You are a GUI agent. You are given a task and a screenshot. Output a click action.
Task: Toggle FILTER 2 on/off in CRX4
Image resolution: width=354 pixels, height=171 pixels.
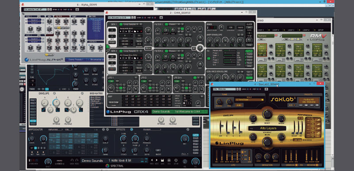(167, 51)
